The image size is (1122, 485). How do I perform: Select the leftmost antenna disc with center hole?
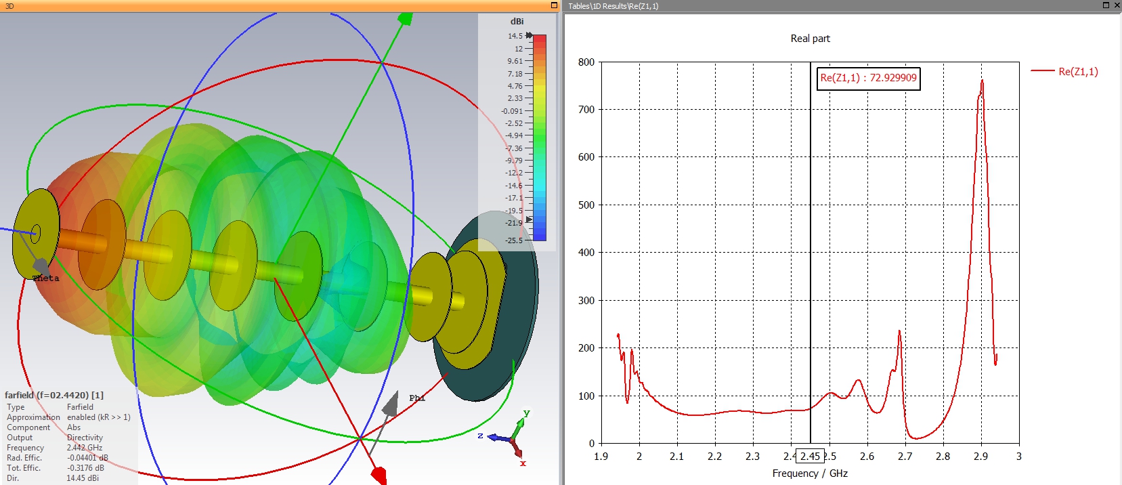click(35, 234)
